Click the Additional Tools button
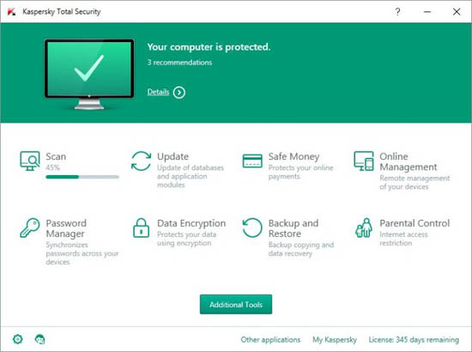 (x=236, y=305)
